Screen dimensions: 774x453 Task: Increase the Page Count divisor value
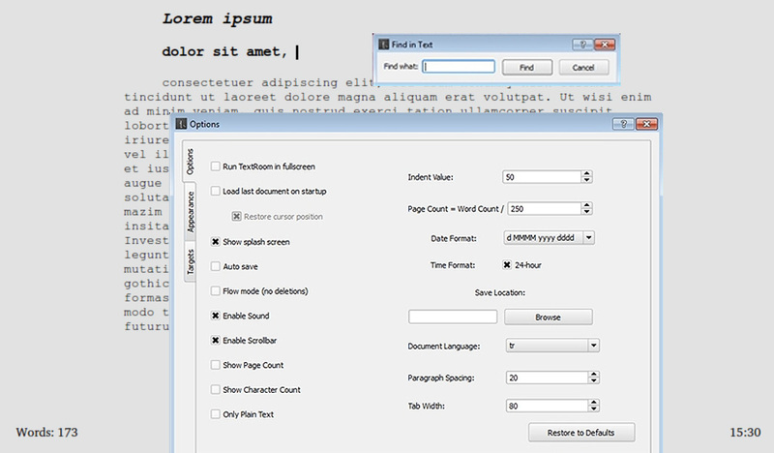[586, 205]
